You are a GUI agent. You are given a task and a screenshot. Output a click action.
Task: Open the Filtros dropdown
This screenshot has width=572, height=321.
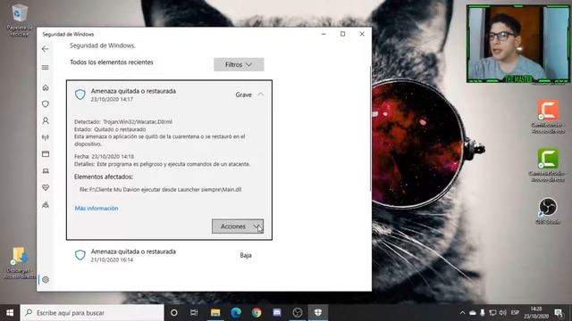click(239, 64)
